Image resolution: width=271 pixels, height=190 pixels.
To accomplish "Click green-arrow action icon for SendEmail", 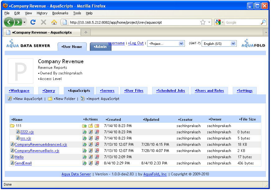I will coord(84,163).
